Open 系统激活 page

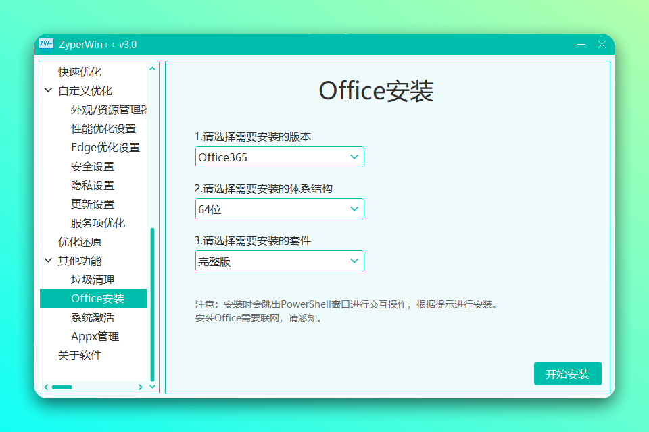(x=93, y=317)
